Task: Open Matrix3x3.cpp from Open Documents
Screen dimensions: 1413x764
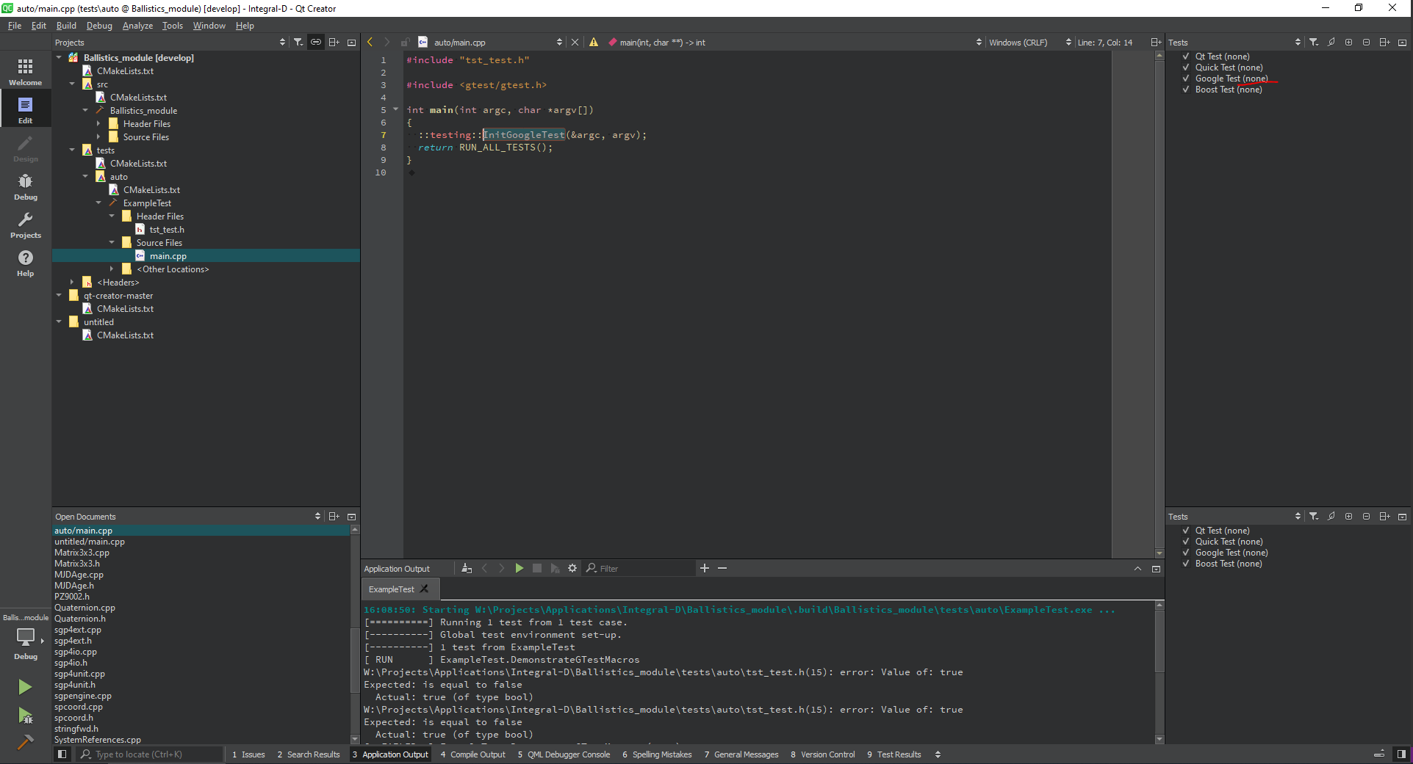Action: [x=82, y=553]
